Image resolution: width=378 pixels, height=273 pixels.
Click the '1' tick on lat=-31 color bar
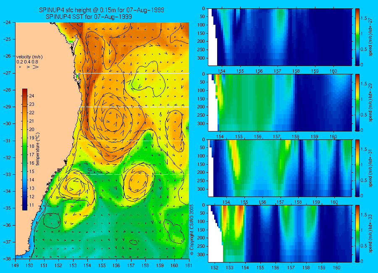coord(362,165)
